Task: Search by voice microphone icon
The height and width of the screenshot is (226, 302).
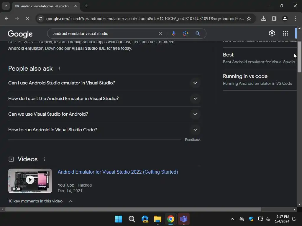Action: pyautogui.click(x=173, y=34)
